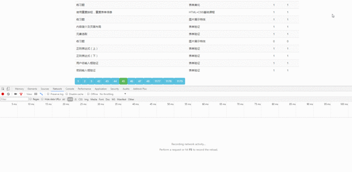Click the 内容简介及页面布局 row text

pyautogui.click(x=88, y=27)
